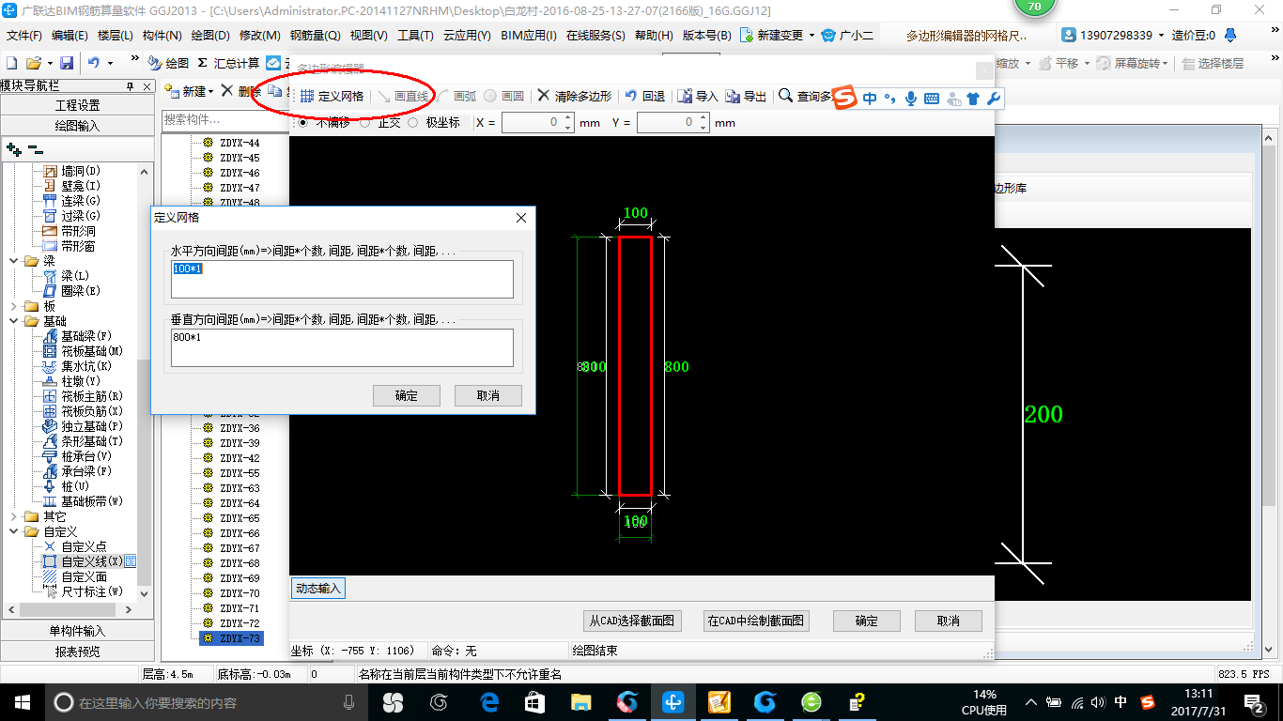
Task: Open the 报表预览 navigator section
Action: (77, 652)
